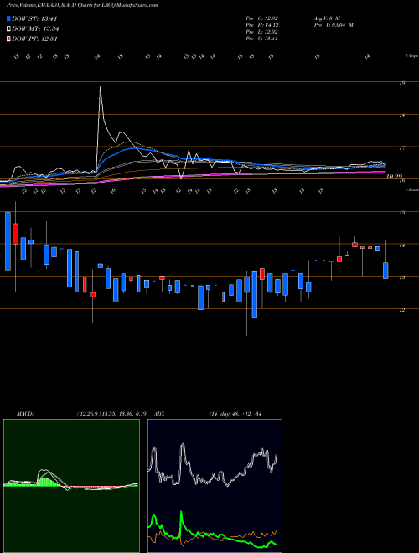Open the green MACD indicator chart
The height and width of the screenshot is (553, 419).
pyautogui.click(x=71, y=486)
